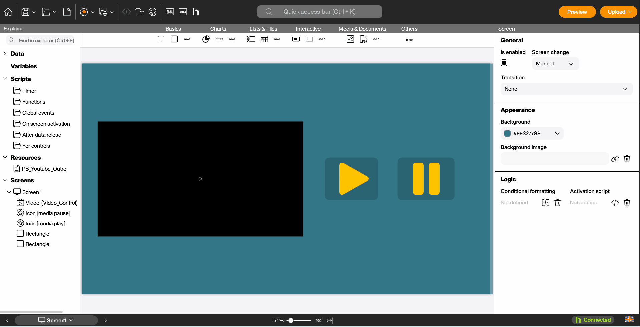
Task: Open the Screen change Manual dropdown
Action: (555, 64)
